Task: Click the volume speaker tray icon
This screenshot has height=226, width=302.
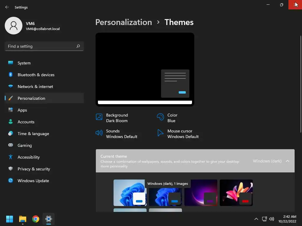Action: click(272, 219)
